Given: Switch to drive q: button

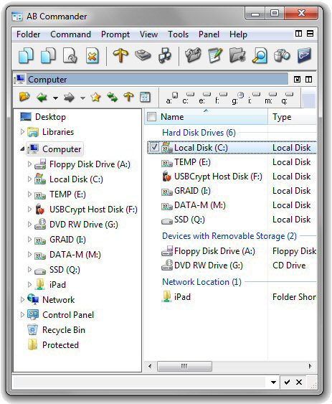Looking at the screenshot, I should (x=287, y=98).
